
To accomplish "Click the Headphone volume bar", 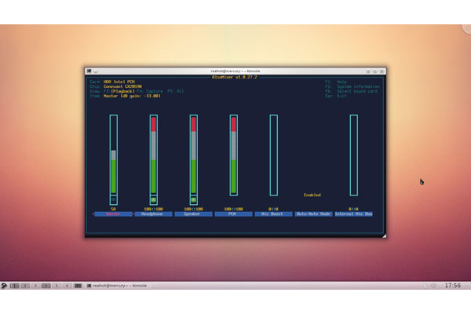I will click(154, 155).
